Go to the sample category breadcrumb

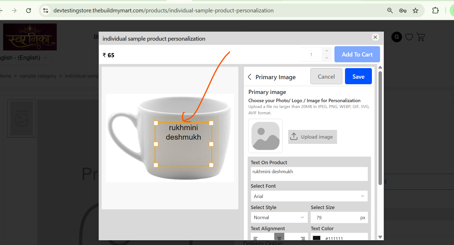(38, 76)
